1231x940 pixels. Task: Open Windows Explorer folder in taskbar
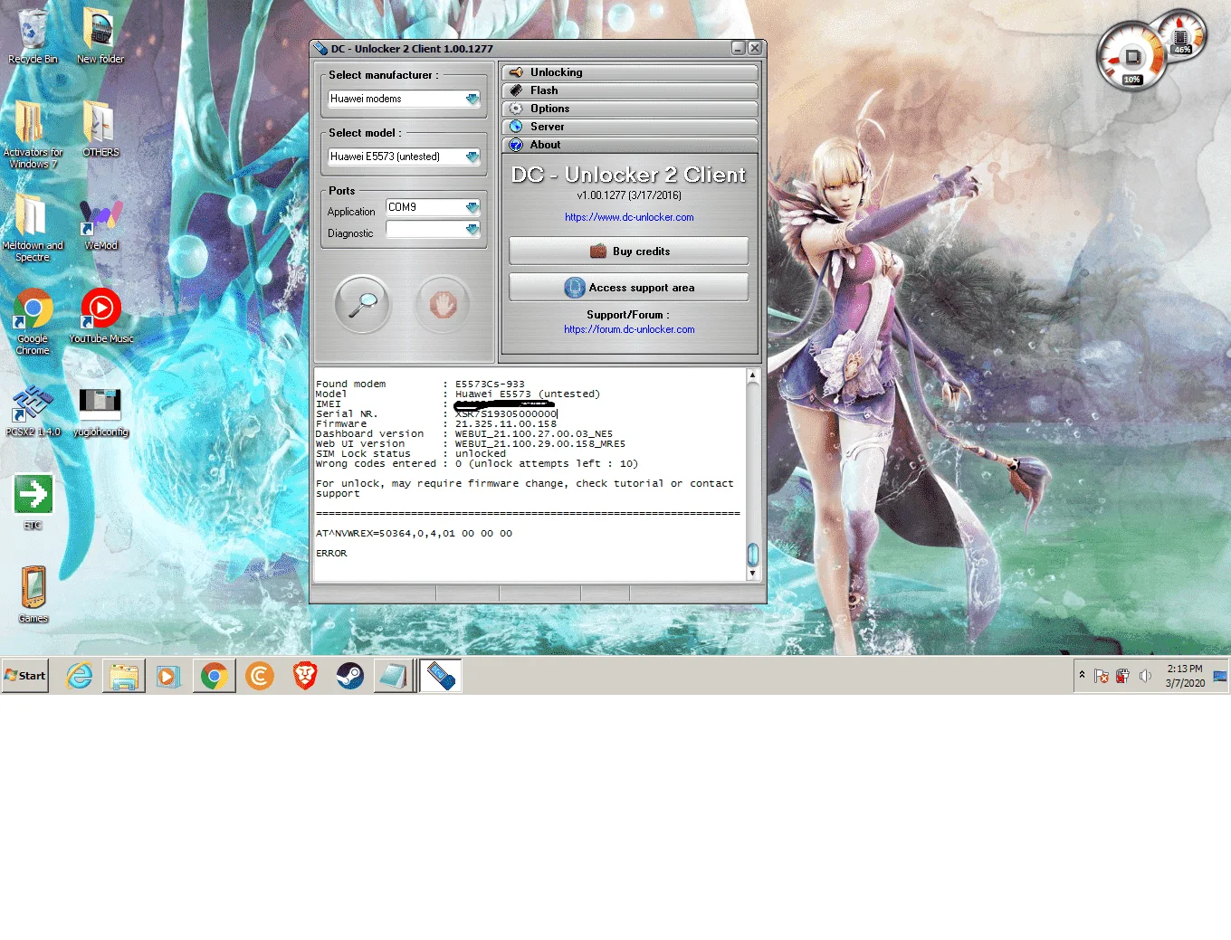pos(124,676)
